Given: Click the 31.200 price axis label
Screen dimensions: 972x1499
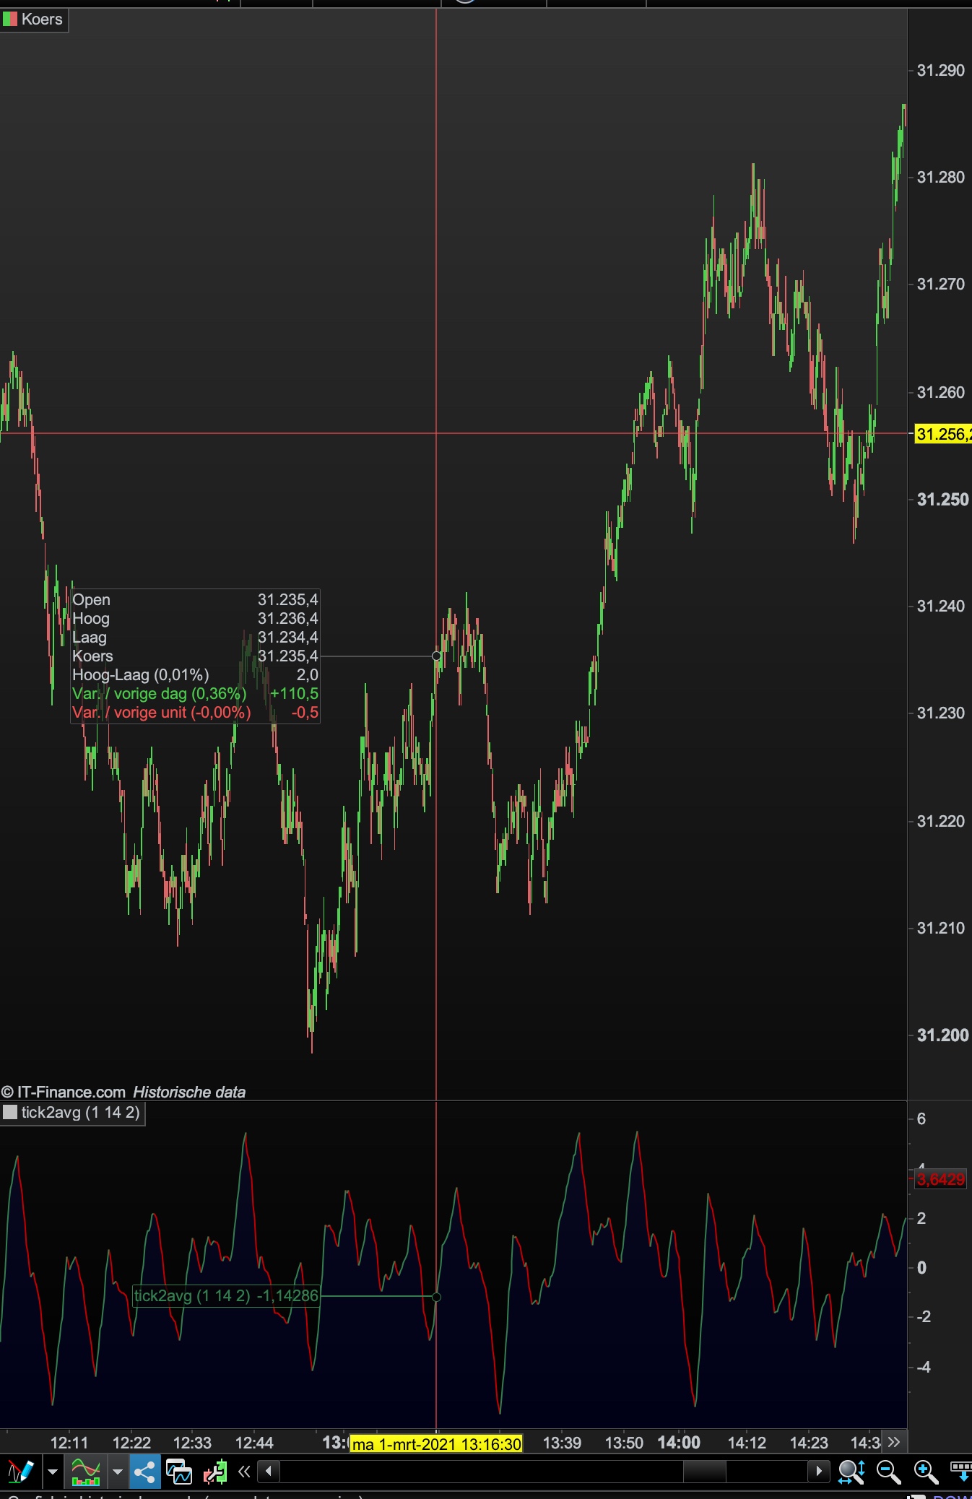Looking at the screenshot, I should 942,1035.
